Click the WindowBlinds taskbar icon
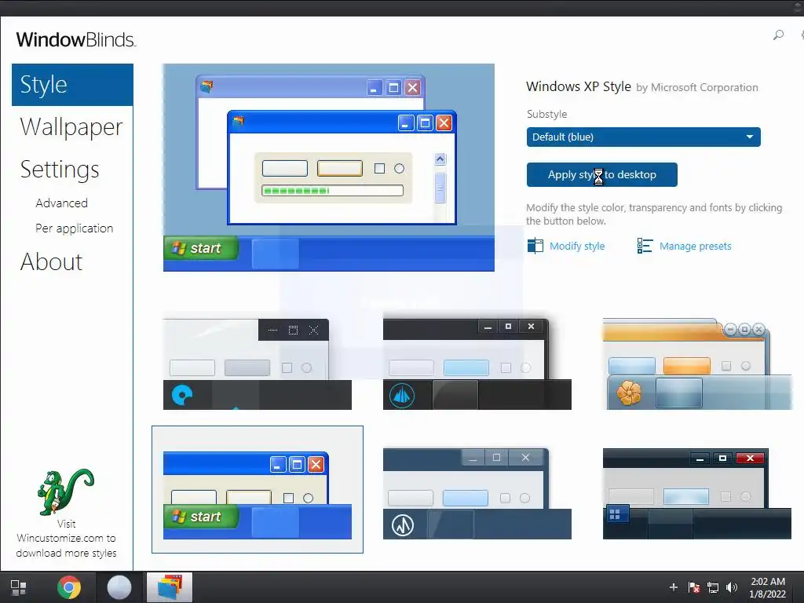The width and height of the screenshot is (804, 603). click(170, 587)
